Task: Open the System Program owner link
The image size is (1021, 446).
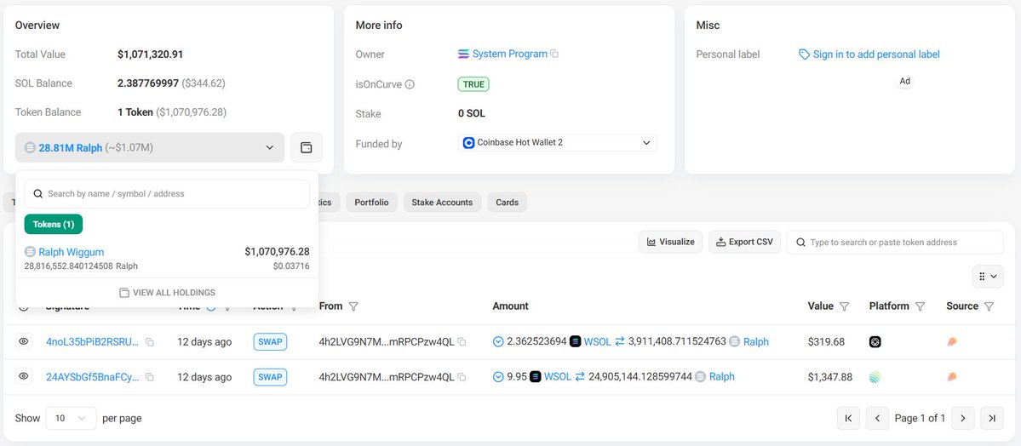Action: 510,54
